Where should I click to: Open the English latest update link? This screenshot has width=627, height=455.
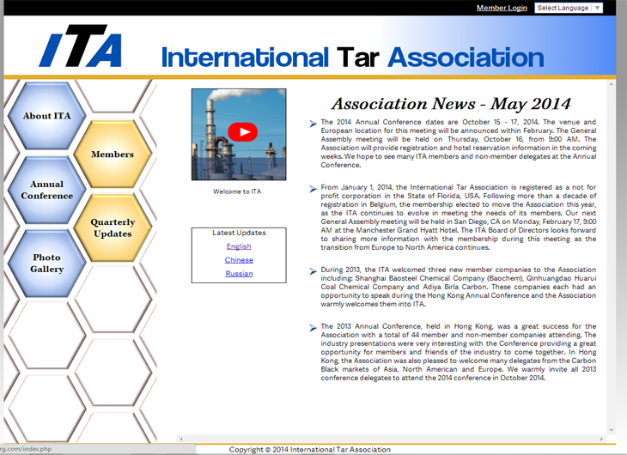(239, 246)
